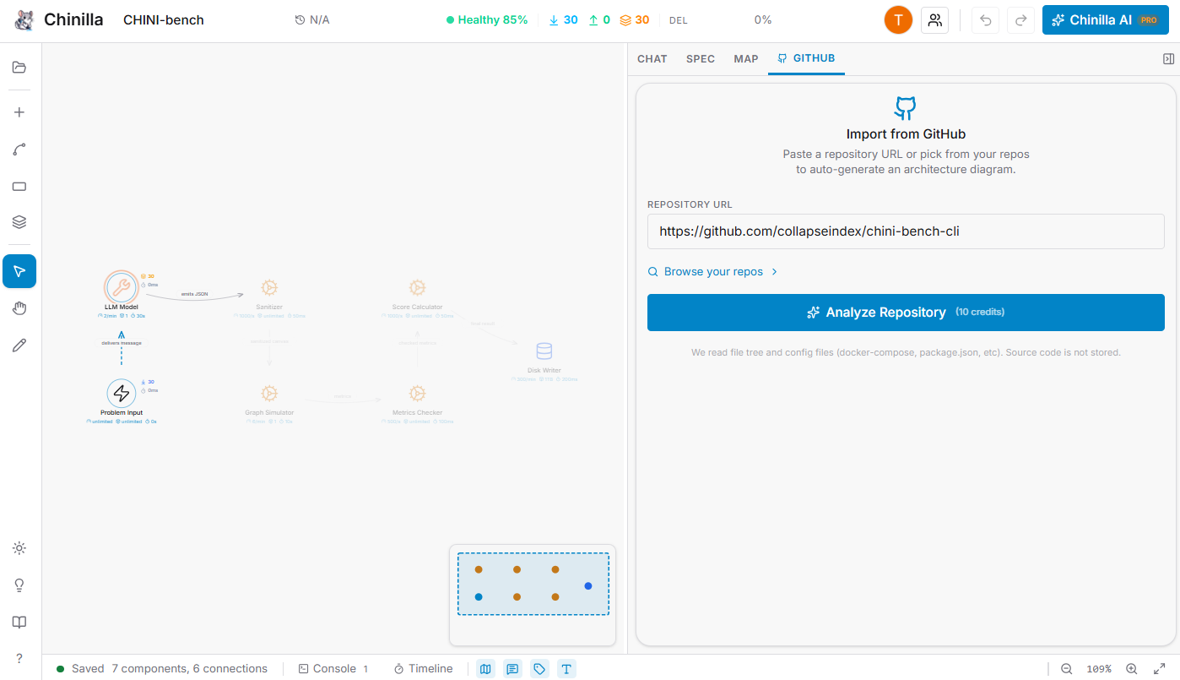Screen dimensions: 1180x680
Task: Click the repository URL input field
Action: click(906, 231)
